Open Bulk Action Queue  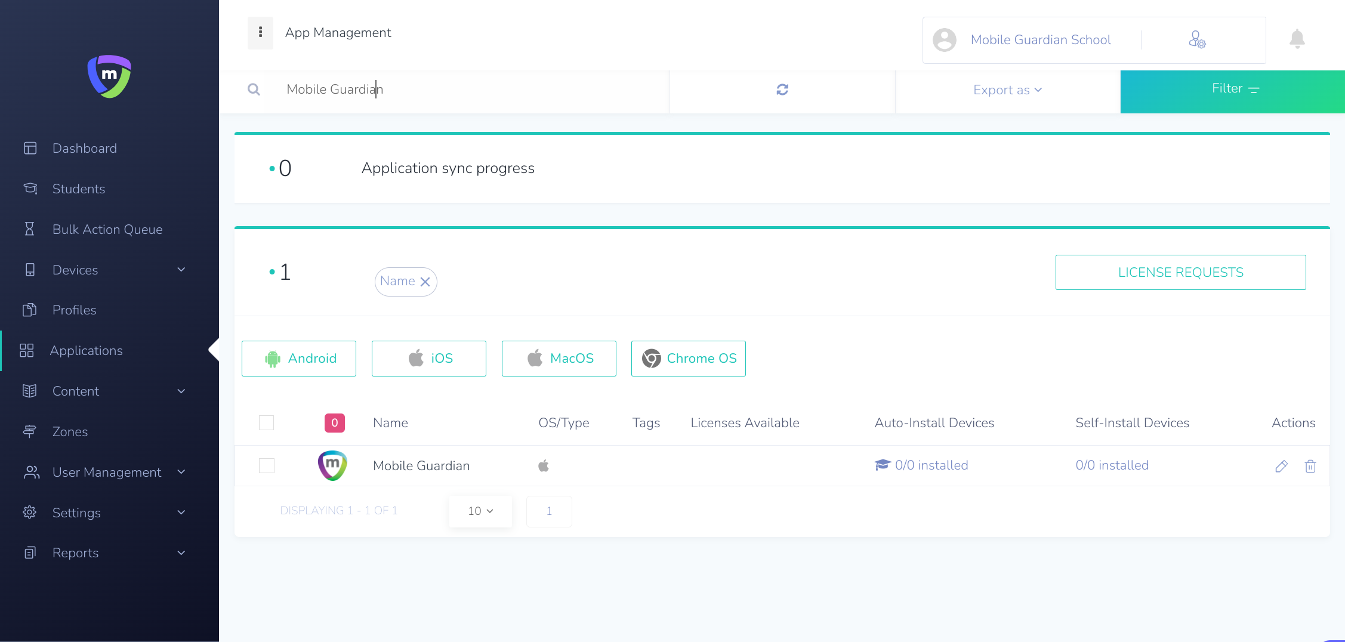107,229
